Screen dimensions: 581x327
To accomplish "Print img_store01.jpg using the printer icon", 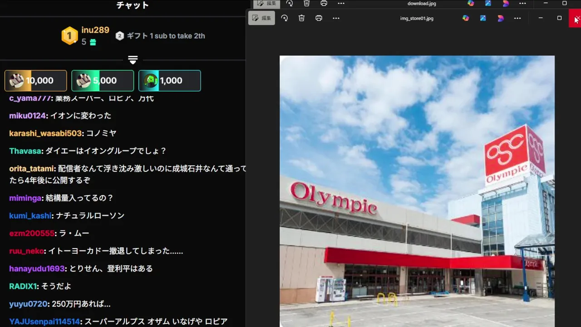I will [x=319, y=18].
